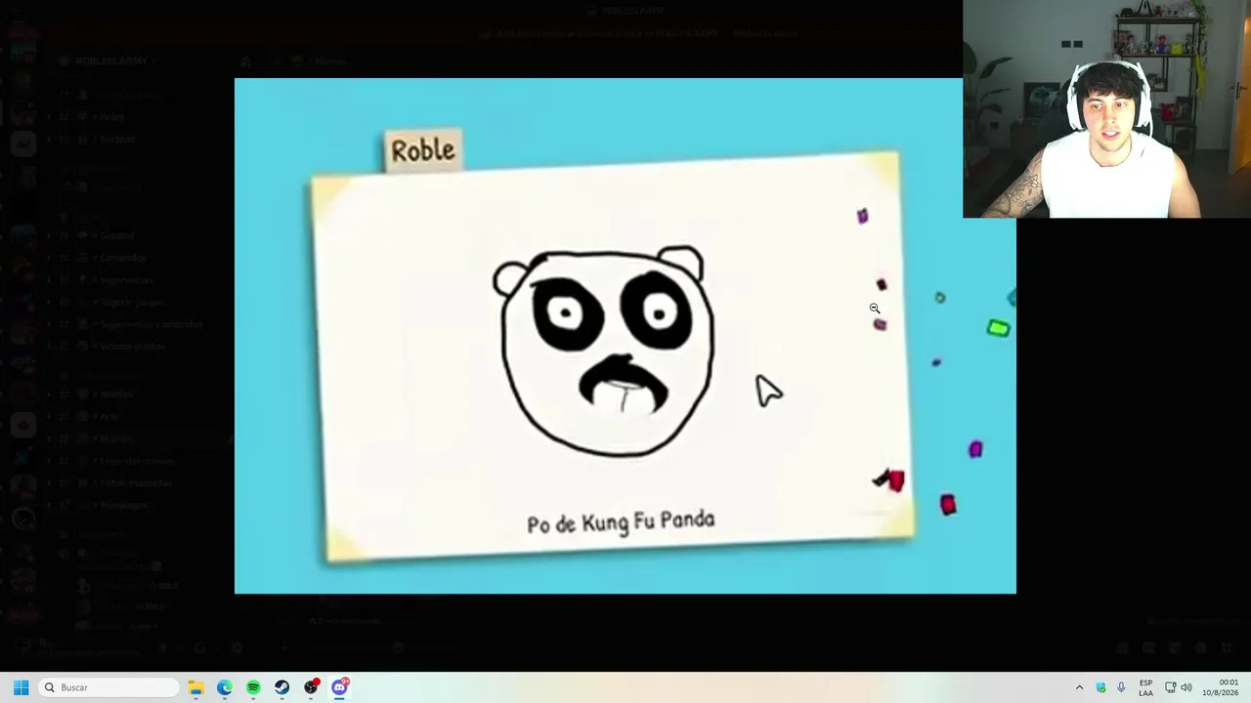The image size is (1251, 703).
Task: Select the Arte channel in Discord
Action: tap(109, 416)
